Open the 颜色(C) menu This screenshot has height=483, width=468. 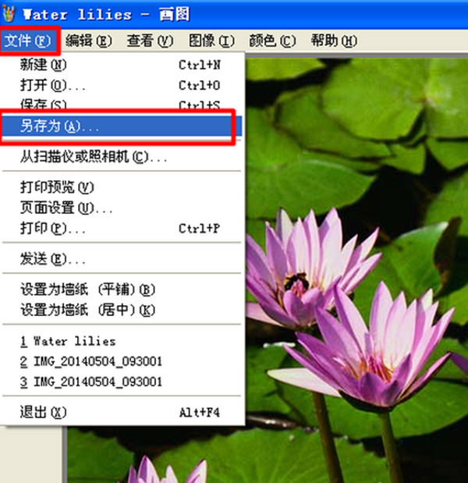pos(272,41)
